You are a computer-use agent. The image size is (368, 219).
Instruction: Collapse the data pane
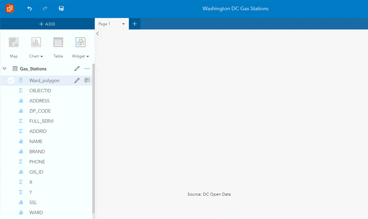pos(98,34)
